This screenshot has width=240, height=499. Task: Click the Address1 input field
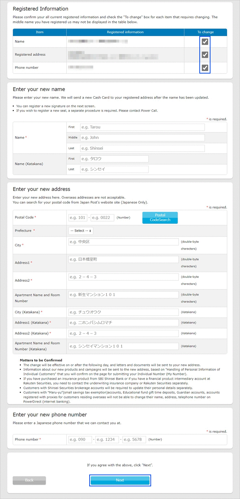[x=123, y=259]
